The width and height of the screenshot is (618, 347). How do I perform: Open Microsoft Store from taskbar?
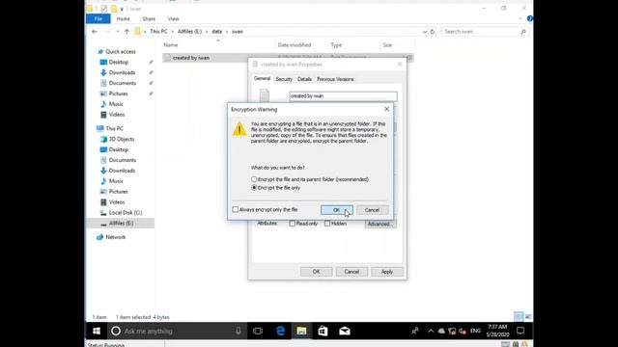point(323,332)
